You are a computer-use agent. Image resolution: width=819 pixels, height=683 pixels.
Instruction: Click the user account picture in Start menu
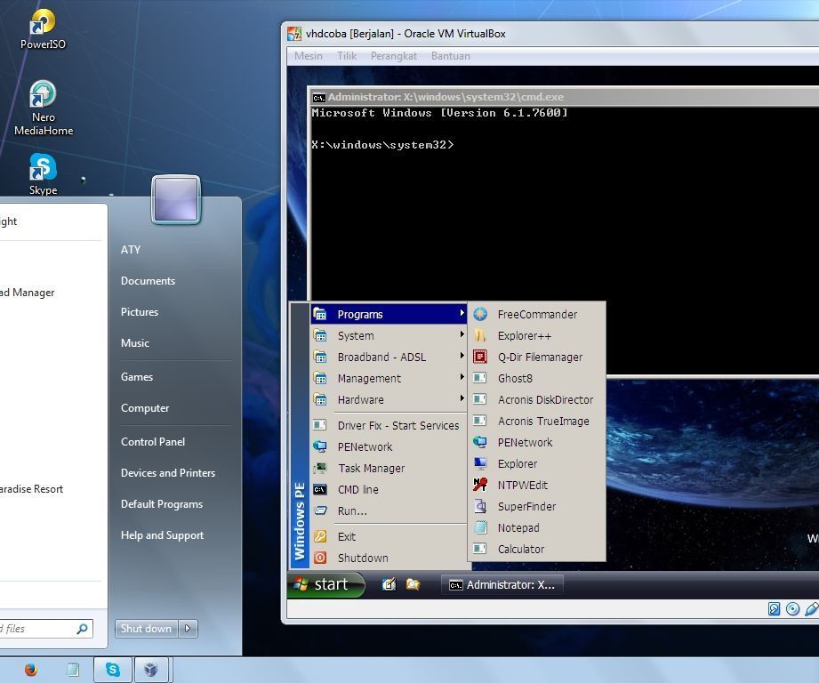[x=176, y=199]
